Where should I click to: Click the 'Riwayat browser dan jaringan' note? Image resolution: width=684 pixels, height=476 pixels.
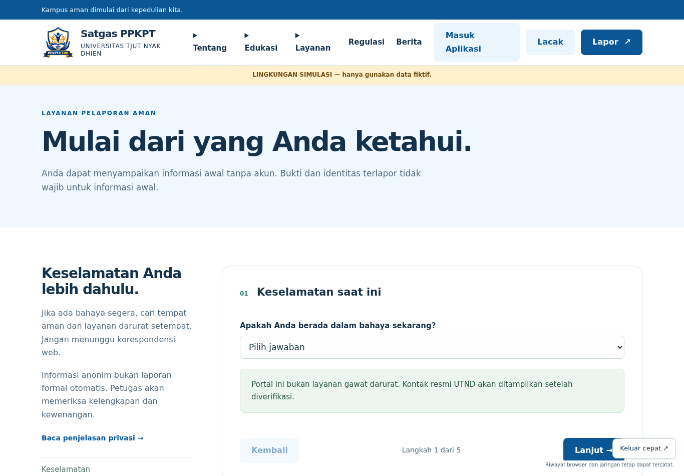point(609,465)
